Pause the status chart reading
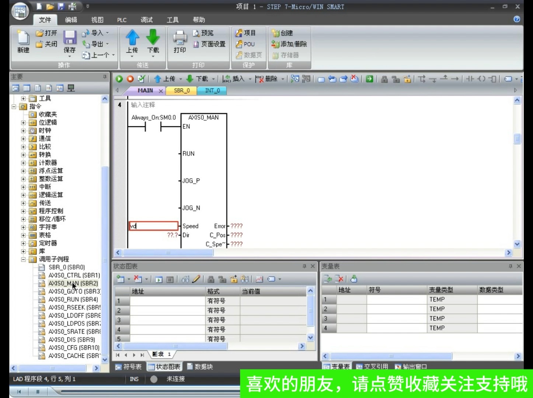Screen dimensions: 533x398 tap(169, 279)
